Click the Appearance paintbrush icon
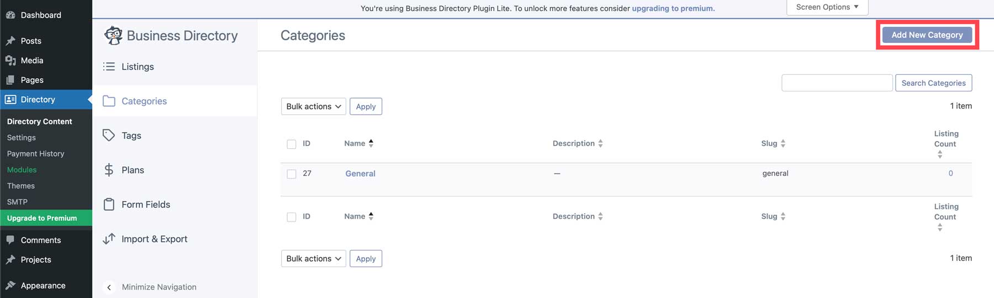Screen dimensions: 994x298 (10, 285)
